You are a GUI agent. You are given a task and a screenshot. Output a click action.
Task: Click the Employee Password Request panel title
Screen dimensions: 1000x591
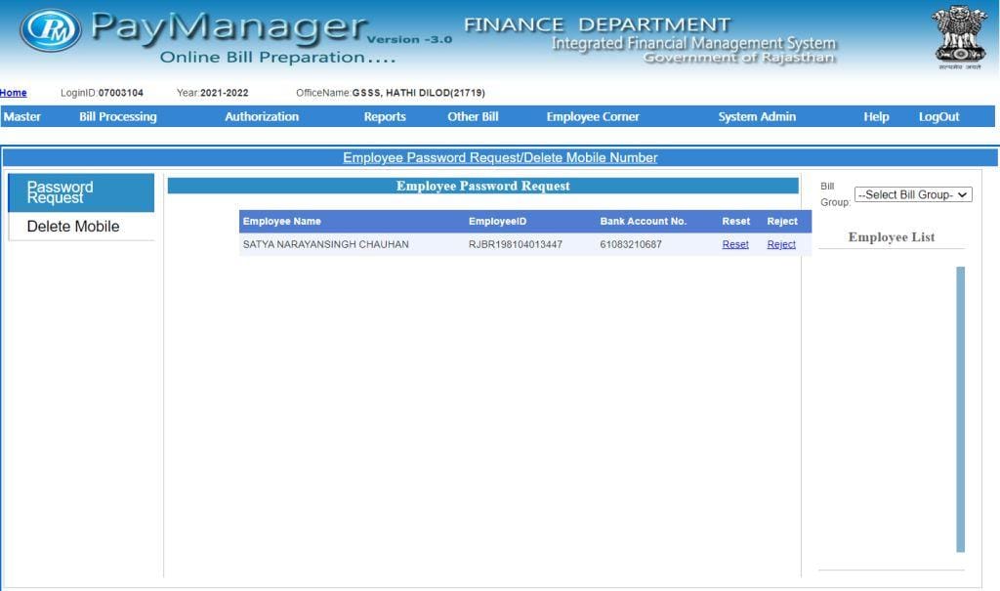tap(482, 186)
